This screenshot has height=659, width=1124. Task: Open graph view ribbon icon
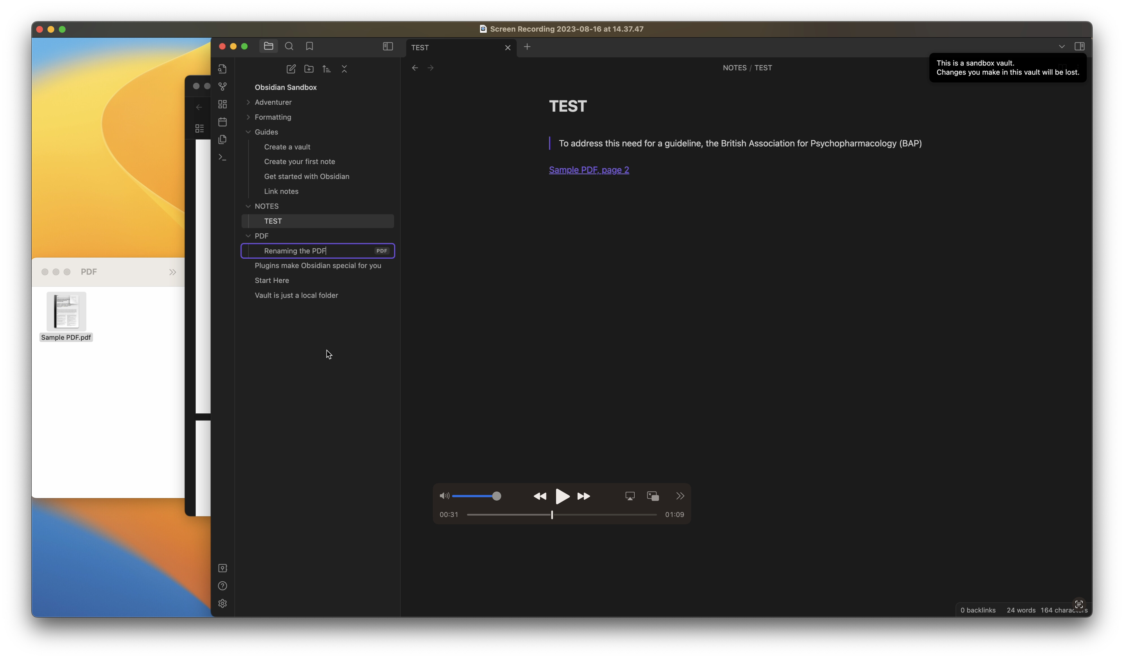point(222,86)
